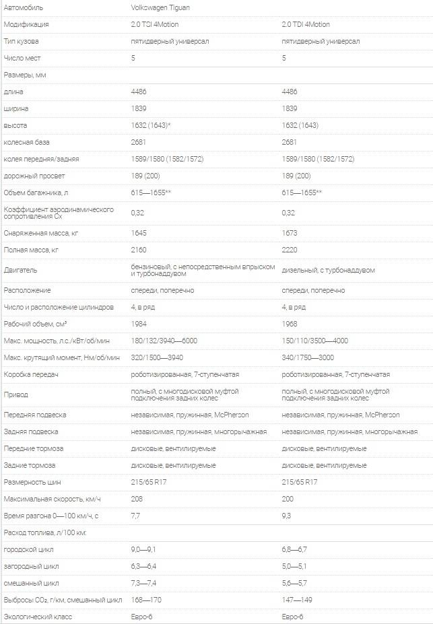Click engine displacement value 1968
Image resolution: width=433 pixels, height=624 pixels.
[290, 324]
